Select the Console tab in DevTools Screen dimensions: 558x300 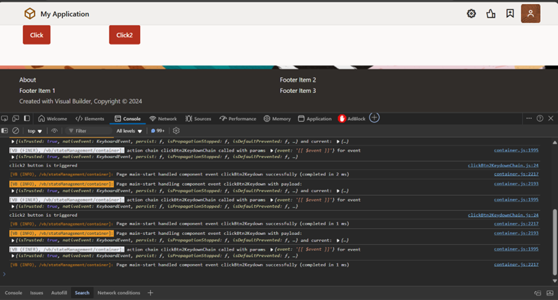pos(128,119)
